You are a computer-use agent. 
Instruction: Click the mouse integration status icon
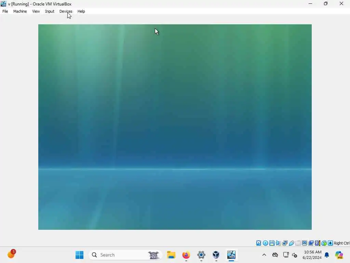[324, 243]
